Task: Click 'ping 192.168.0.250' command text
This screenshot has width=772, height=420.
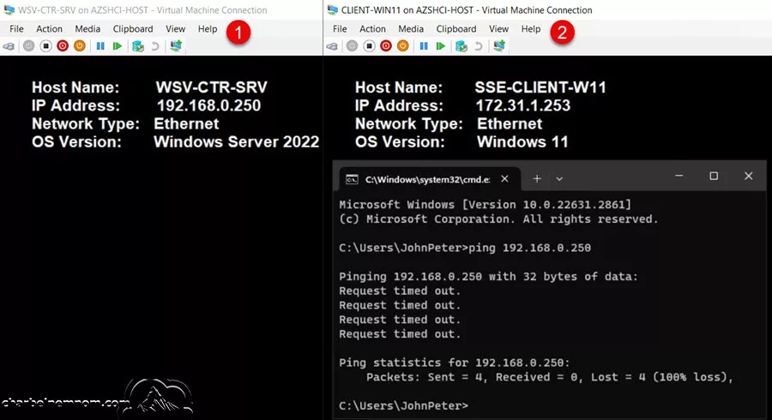Action: click(529, 248)
